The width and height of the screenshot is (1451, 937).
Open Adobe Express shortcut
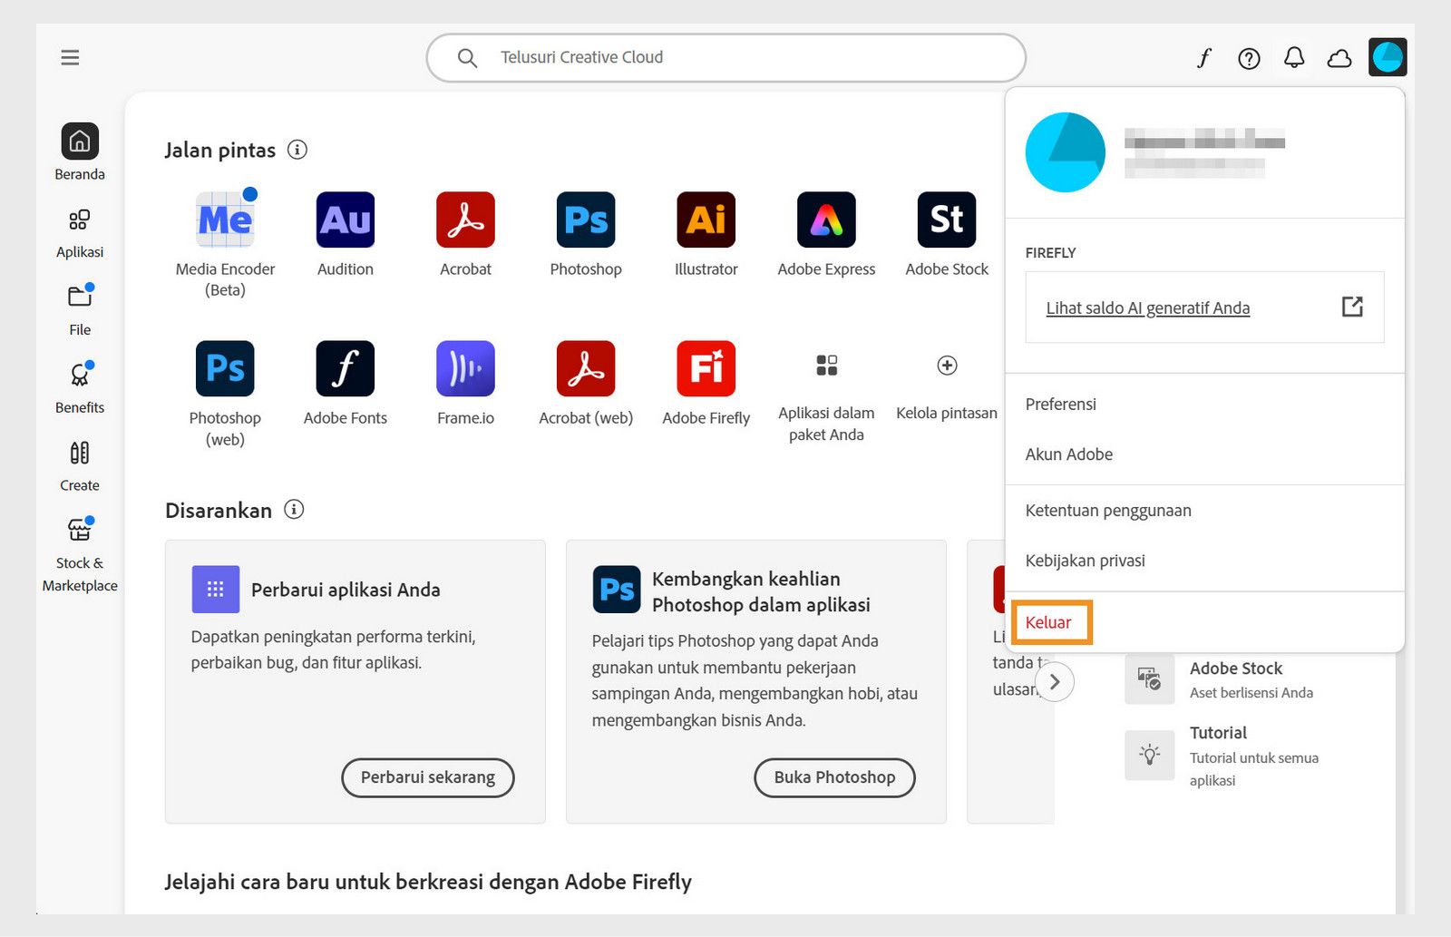(x=825, y=219)
